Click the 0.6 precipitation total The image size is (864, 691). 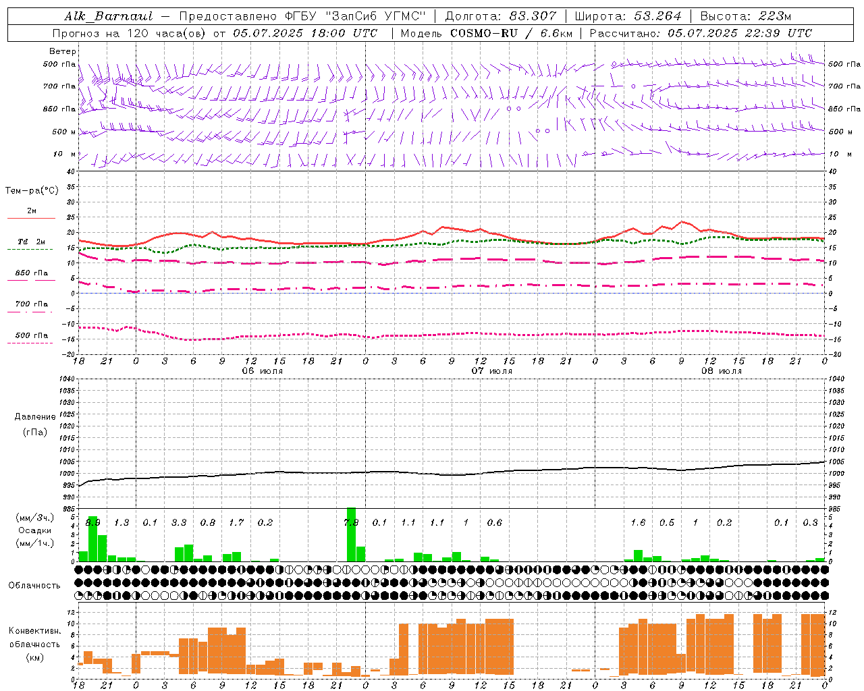(494, 522)
